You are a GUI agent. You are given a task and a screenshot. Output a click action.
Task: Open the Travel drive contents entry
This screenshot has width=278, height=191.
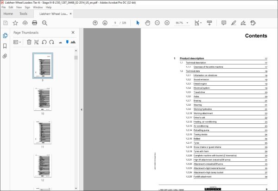click(x=199, y=92)
